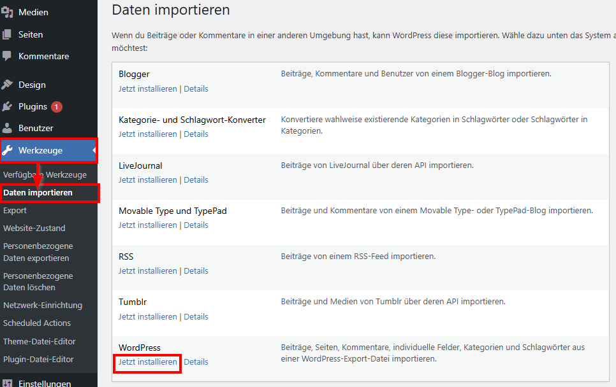Click the RSS importer title

[126, 257]
